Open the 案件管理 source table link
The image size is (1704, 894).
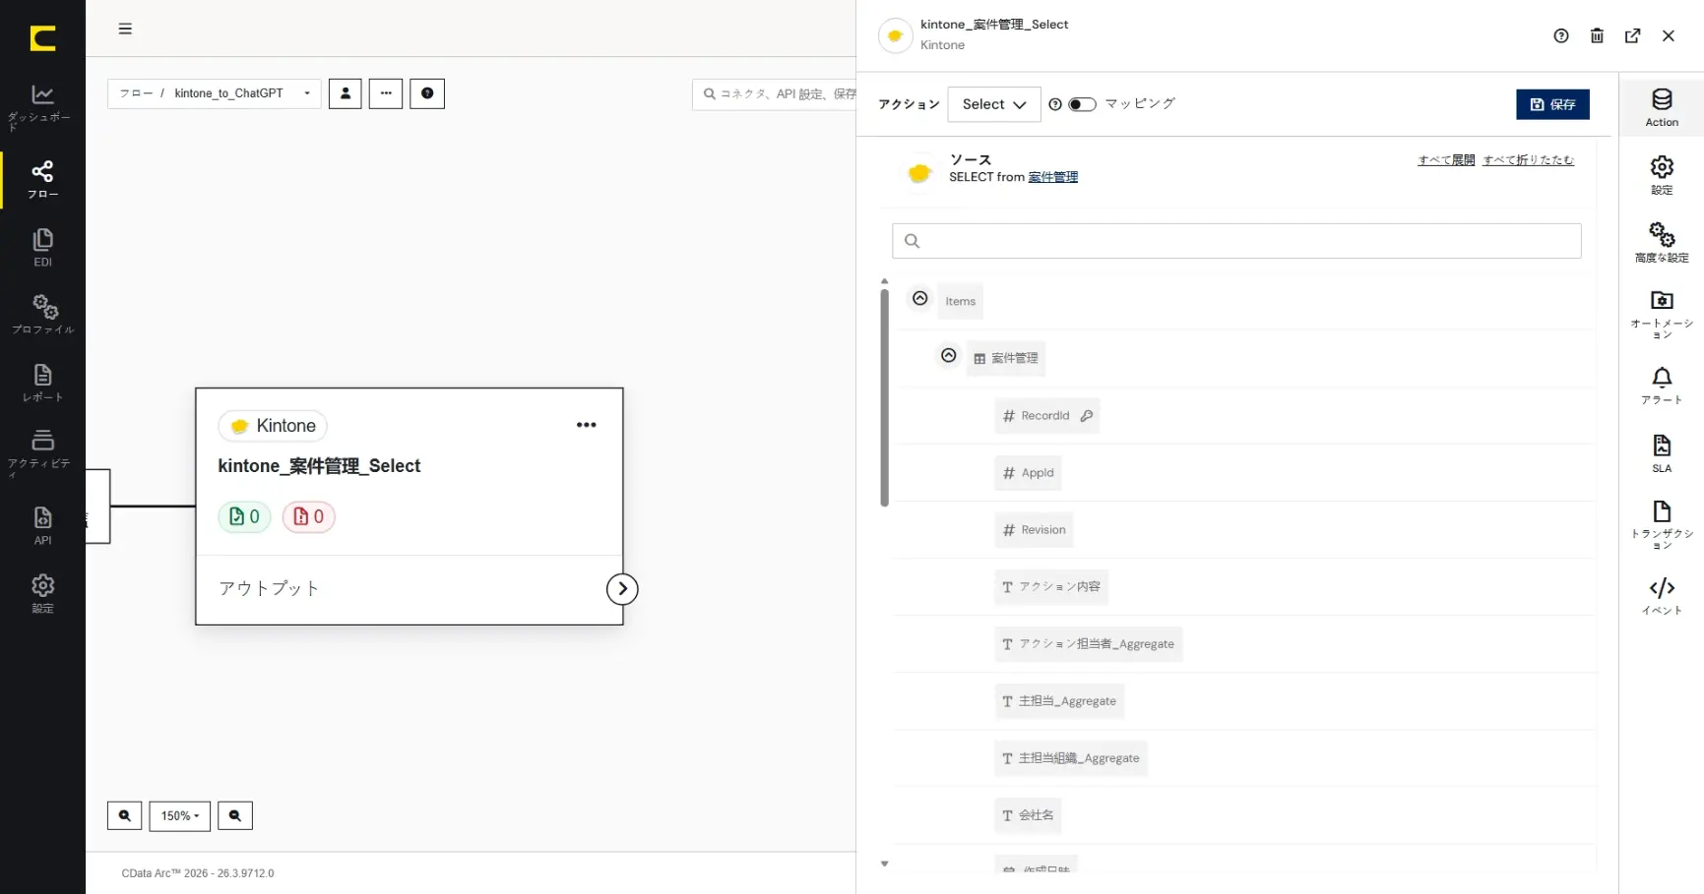point(1053,177)
